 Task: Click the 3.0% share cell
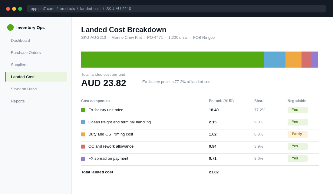259,159
